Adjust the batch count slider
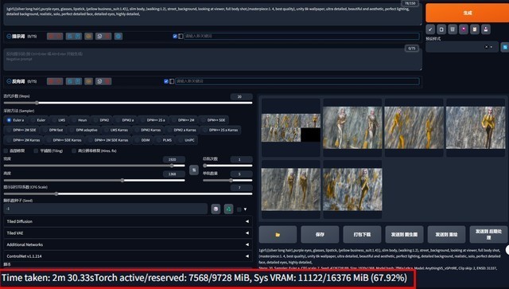 coord(227,166)
